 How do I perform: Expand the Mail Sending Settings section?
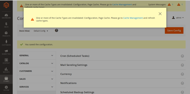(123, 65)
